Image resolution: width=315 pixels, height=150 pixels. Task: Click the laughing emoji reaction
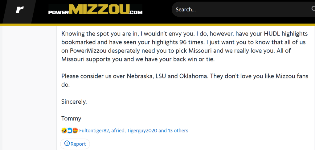coord(64,131)
